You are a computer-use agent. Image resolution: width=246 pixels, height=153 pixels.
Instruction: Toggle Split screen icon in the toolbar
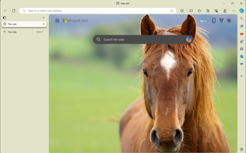[191, 11]
